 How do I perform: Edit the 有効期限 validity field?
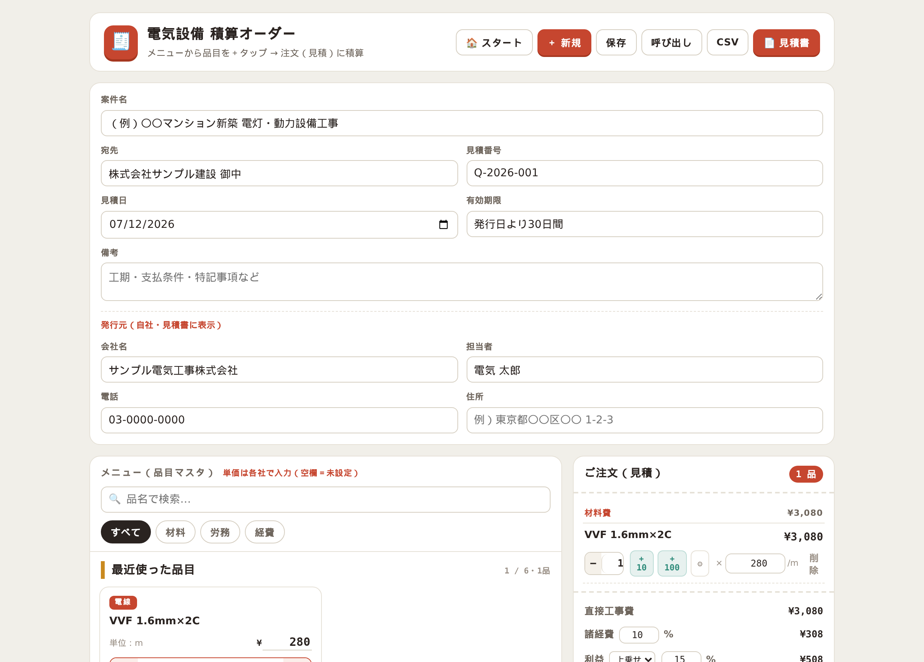[644, 224]
